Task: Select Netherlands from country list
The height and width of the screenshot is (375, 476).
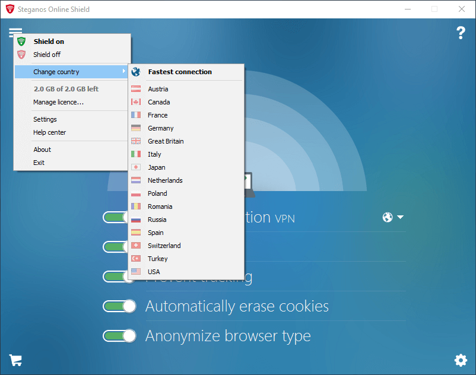Action: pyautogui.click(x=186, y=180)
